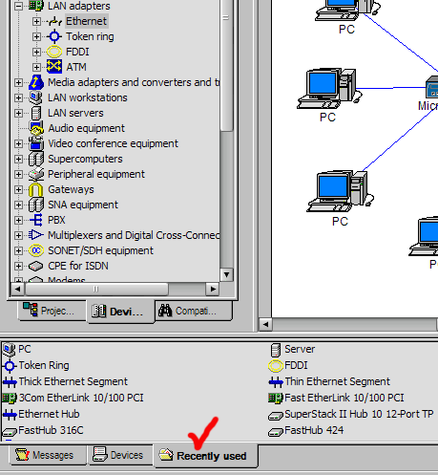438x475 pixels.
Task: Click the diagram canvas scroll left arrow
Action: 265,325
